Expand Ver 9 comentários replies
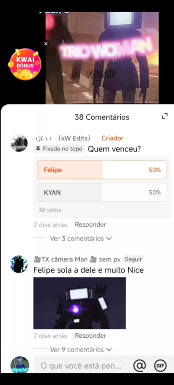This screenshot has height=385, width=174. pyautogui.click(x=81, y=349)
